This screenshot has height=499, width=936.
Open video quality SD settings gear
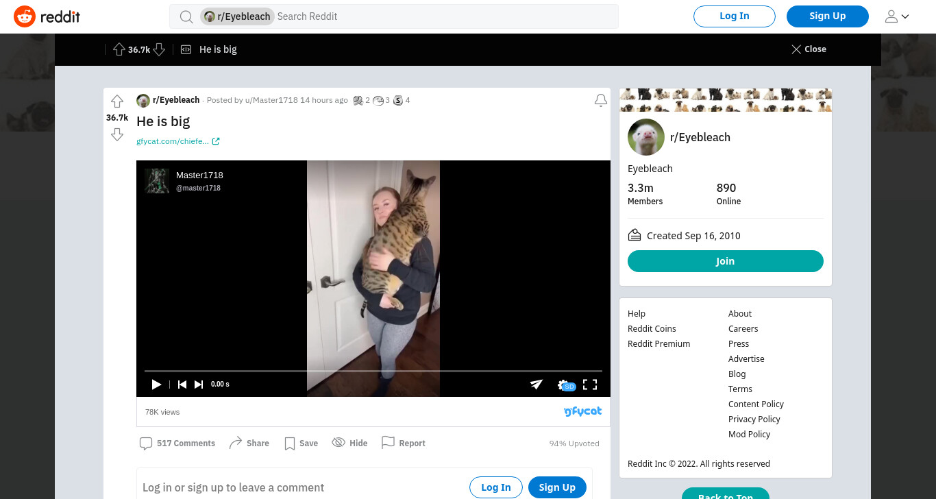(565, 385)
